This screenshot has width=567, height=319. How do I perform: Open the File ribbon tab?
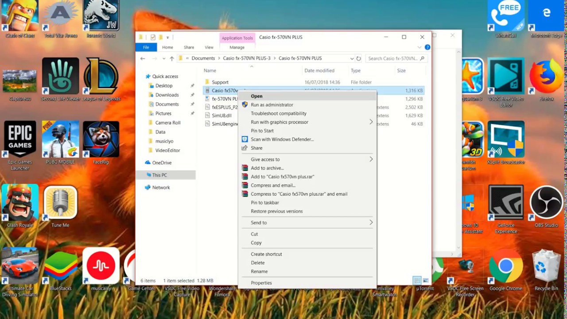pyautogui.click(x=146, y=47)
